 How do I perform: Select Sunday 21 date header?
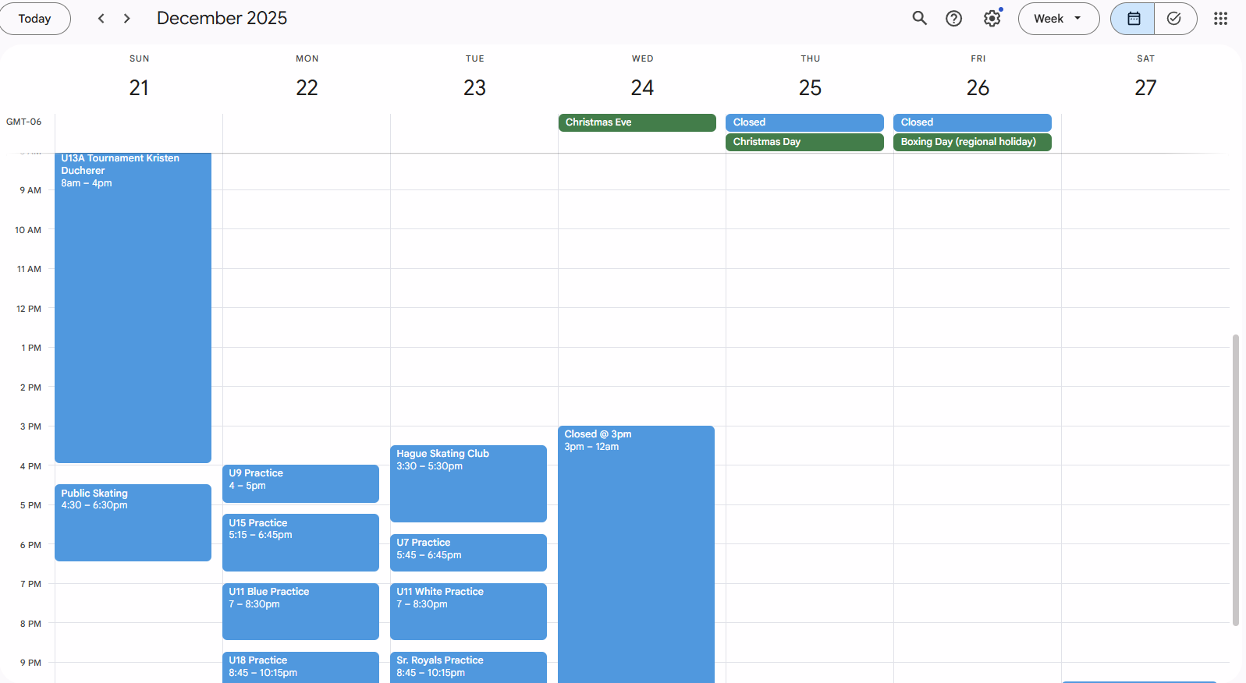click(x=139, y=87)
